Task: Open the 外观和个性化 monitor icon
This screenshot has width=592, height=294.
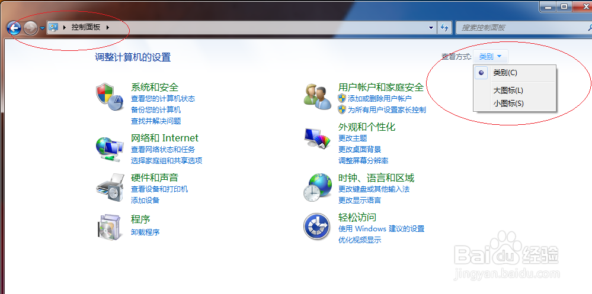Action: pyautogui.click(x=317, y=139)
